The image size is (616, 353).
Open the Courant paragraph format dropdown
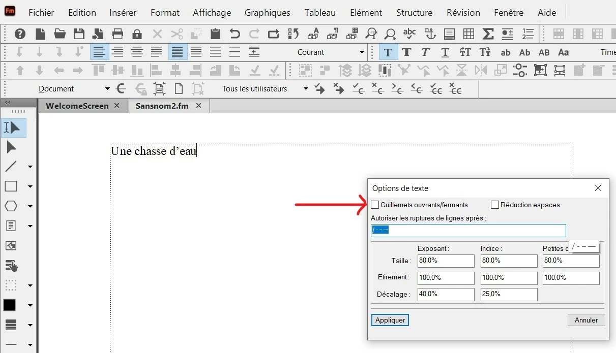tap(362, 52)
